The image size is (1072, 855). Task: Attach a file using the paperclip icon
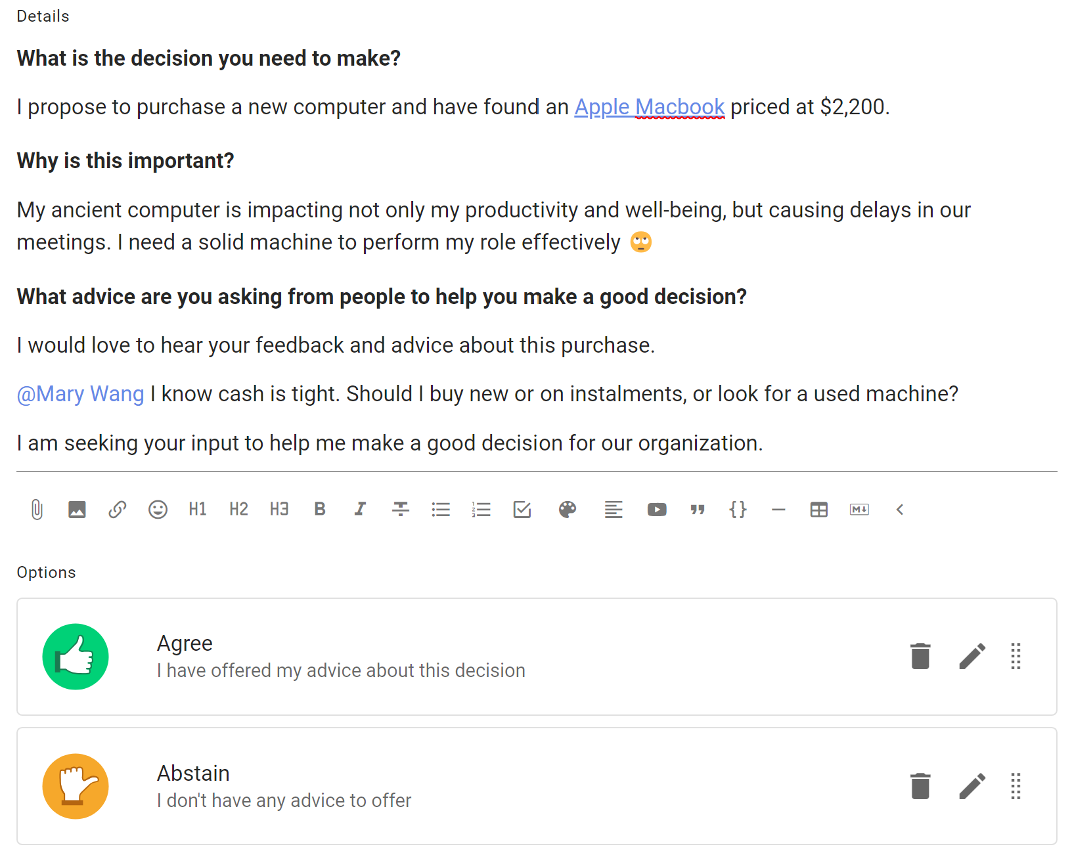tap(37, 510)
